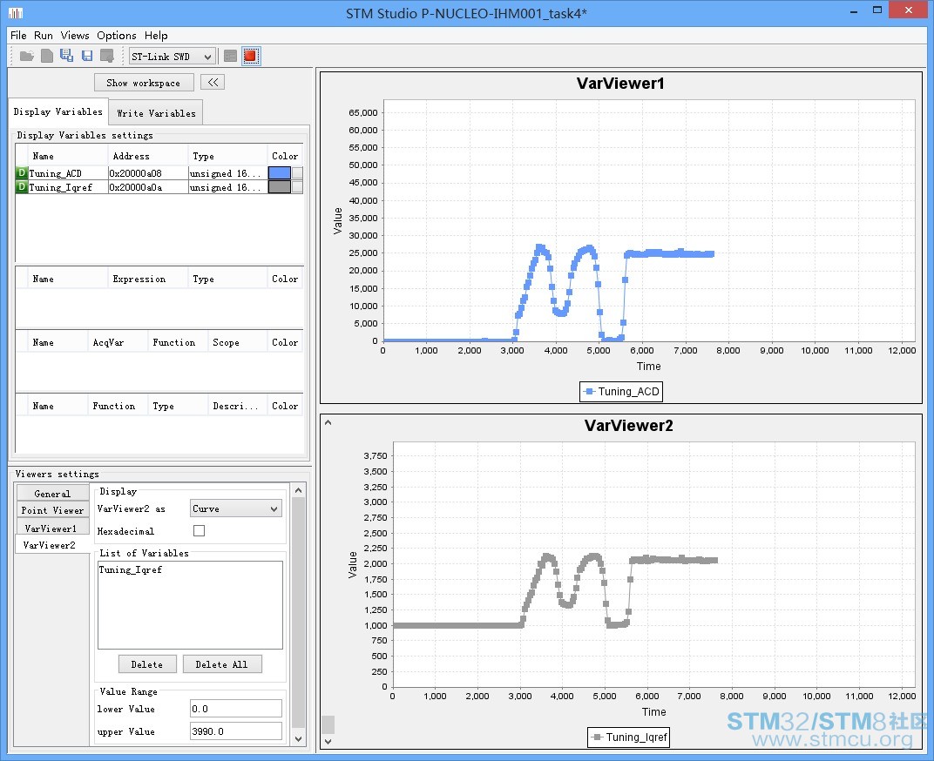The width and height of the screenshot is (934, 761).
Task: Click the type cell of the Tuning_Iqref row
Action: tap(227, 187)
